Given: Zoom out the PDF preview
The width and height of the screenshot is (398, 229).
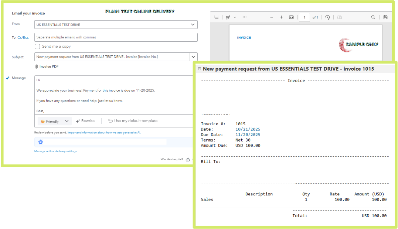Looking at the screenshot, I should point(272,17).
